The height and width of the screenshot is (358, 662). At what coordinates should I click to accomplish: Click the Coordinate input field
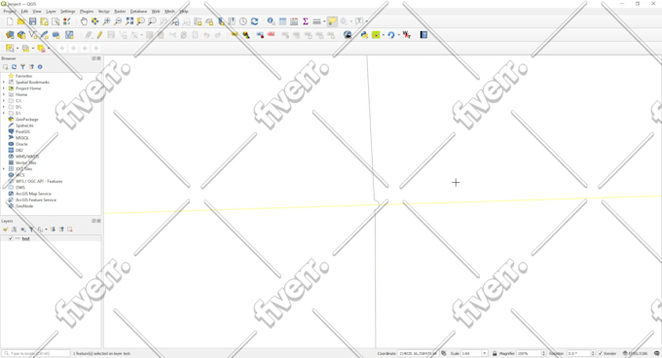point(418,353)
